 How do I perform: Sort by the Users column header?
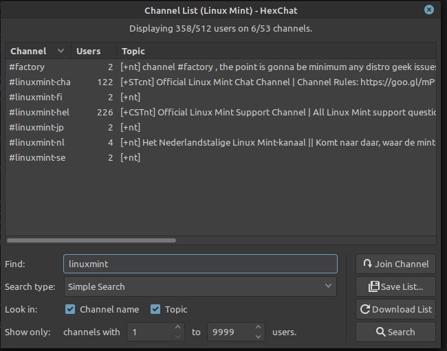(94, 51)
